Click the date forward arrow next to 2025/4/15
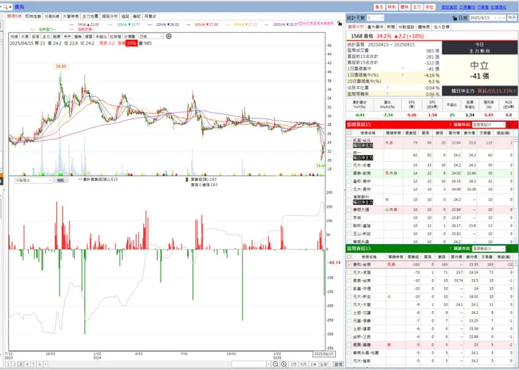This screenshot has width=519, height=370. coord(504,18)
